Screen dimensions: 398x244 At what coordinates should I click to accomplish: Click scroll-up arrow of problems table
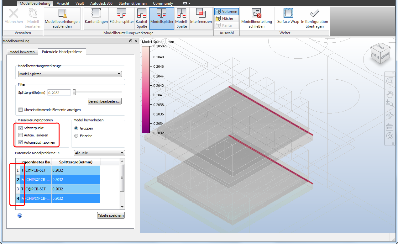[x=123, y=162]
